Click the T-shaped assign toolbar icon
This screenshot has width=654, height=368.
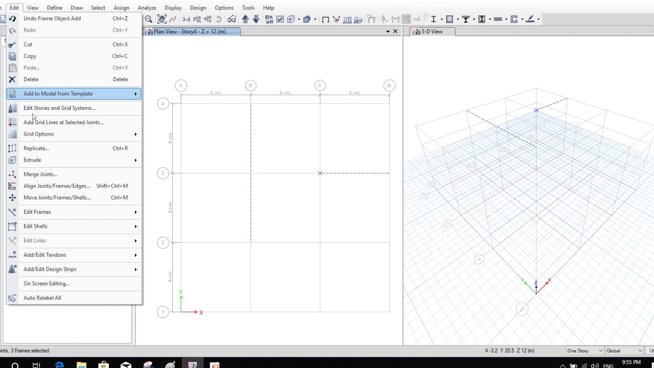click(x=465, y=19)
